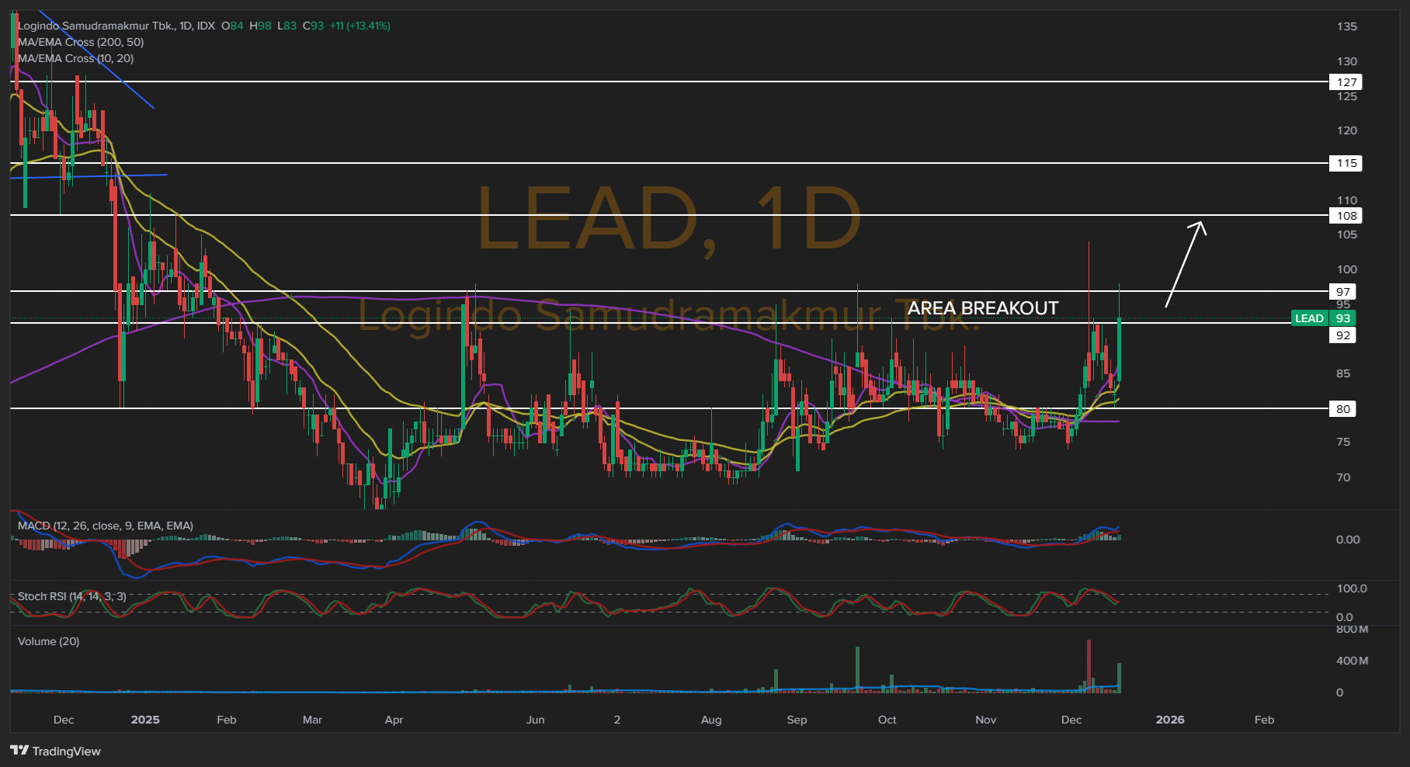Click the 2026 label on time axis
1410x767 pixels.
pyautogui.click(x=1169, y=720)
